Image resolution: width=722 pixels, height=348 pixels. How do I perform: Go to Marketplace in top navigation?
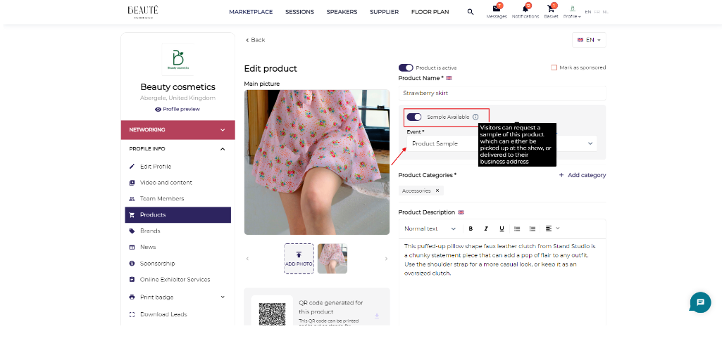[251, 12]
